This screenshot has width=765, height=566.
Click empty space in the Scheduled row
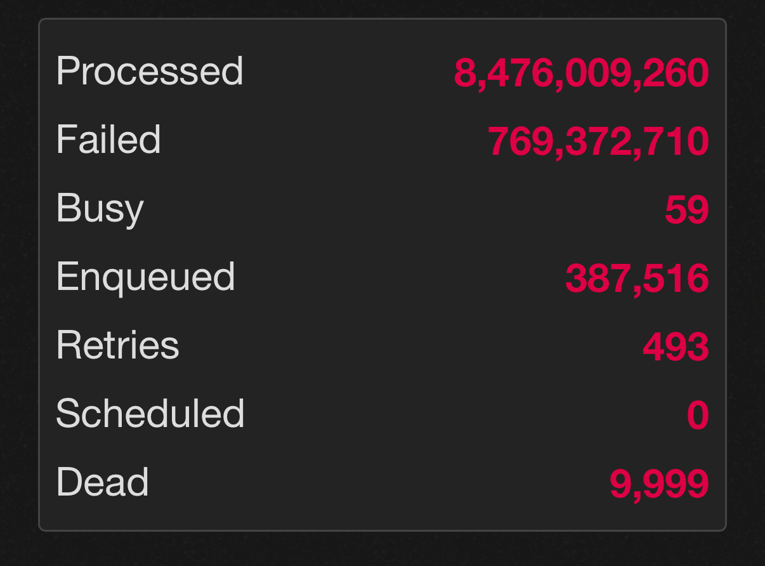point(466,414)
